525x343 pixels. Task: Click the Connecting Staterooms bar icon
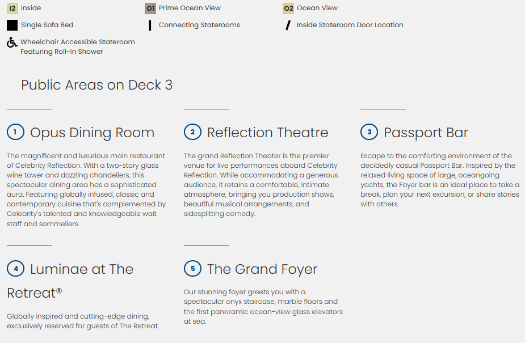tap(150, 26)
